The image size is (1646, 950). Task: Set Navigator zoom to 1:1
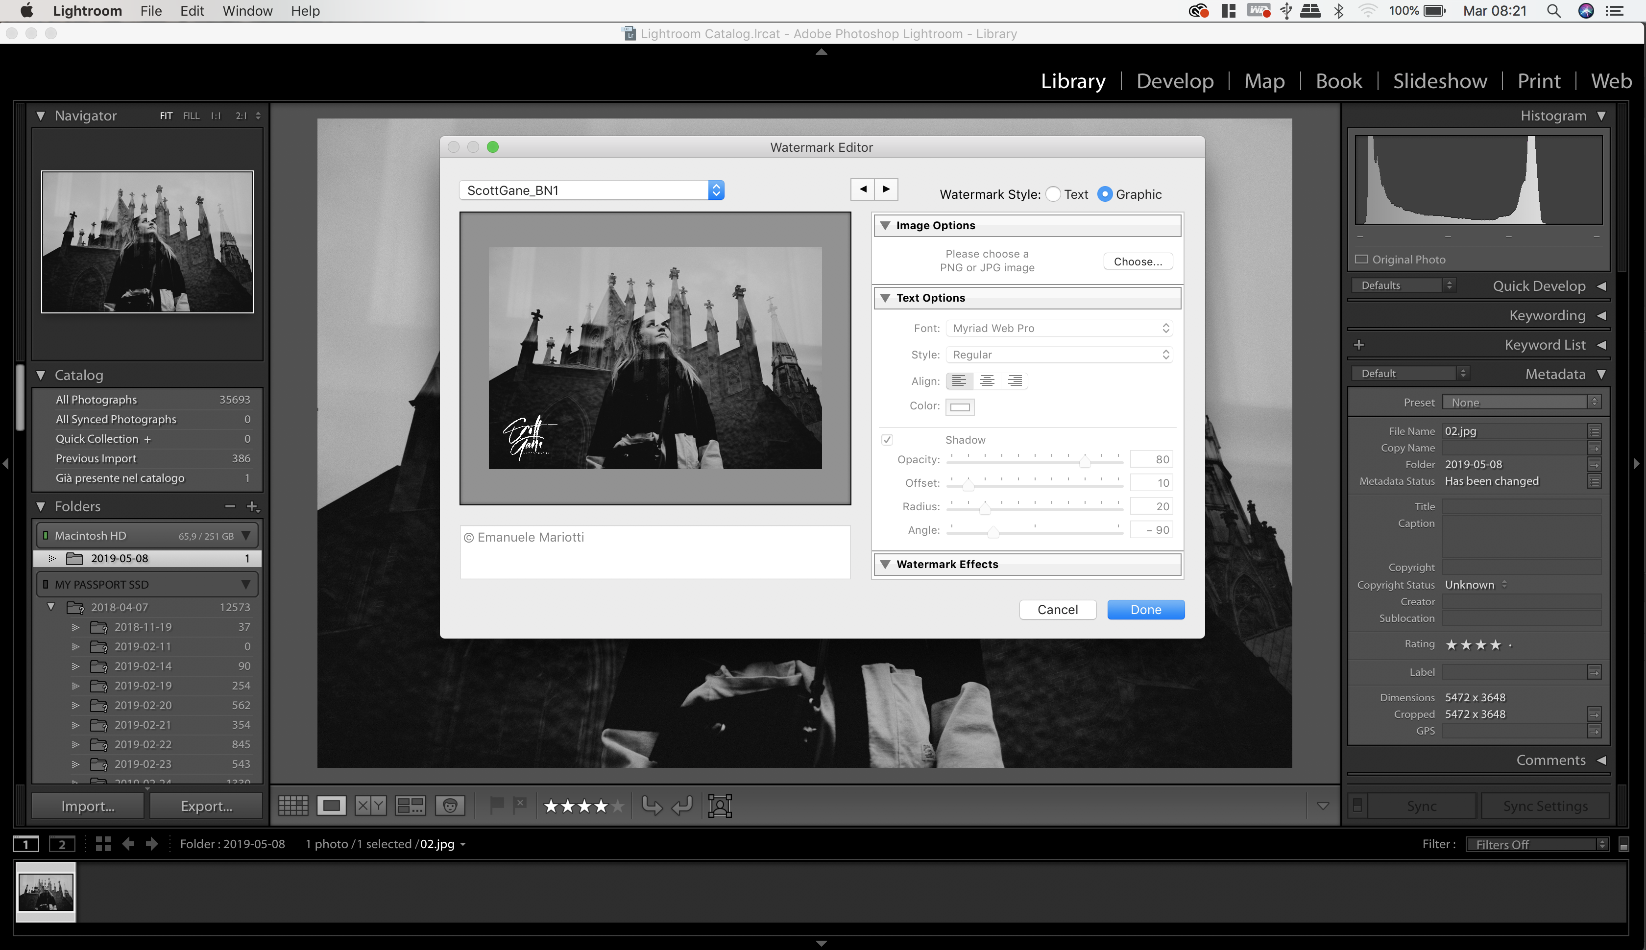click(x=216, y=116)
